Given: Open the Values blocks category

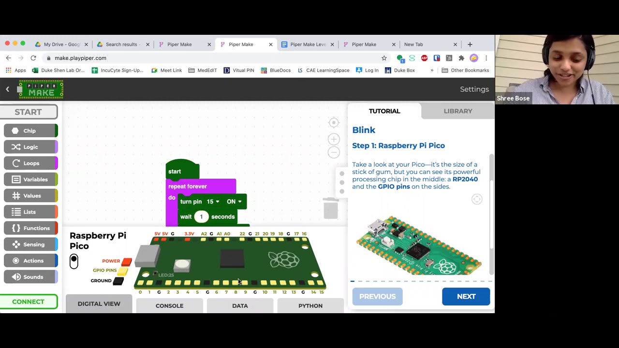Looking at the screenshot, I should 31,196.
